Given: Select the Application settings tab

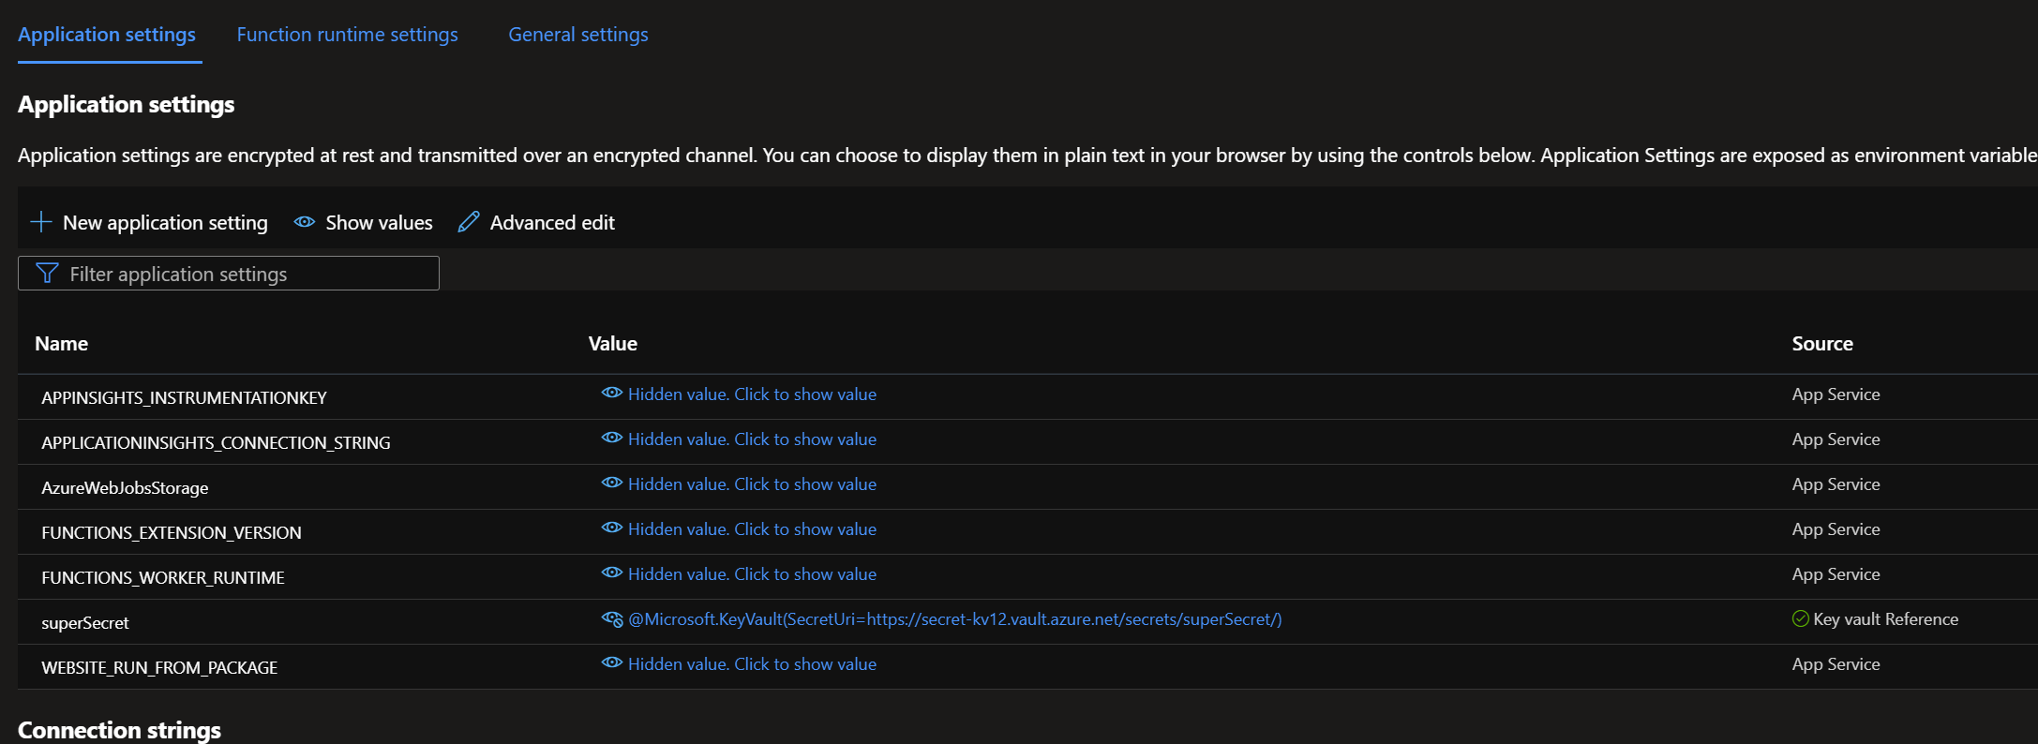Looking at the screenshot, I should pyautogui.click(x=107, y=35).
